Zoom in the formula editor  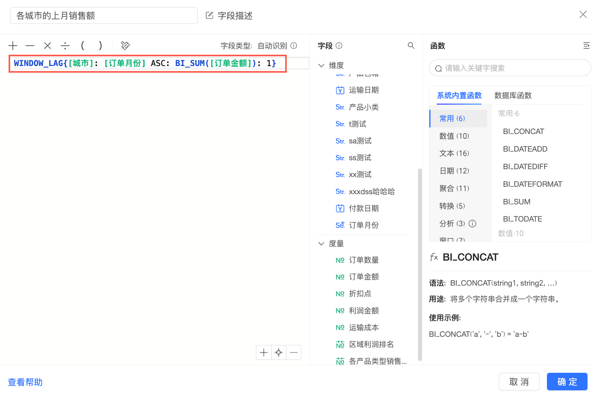click(x=264, y=352)
